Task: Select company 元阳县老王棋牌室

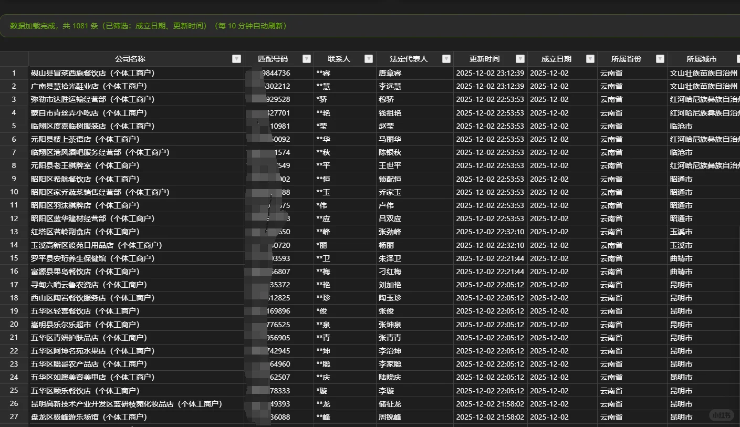Action: pos(86,165)
